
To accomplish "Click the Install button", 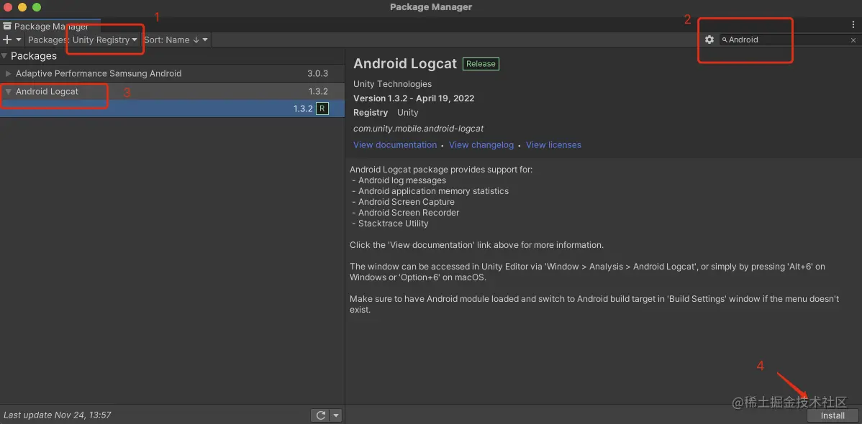I will pyautogui.click(x=832, y=416).
